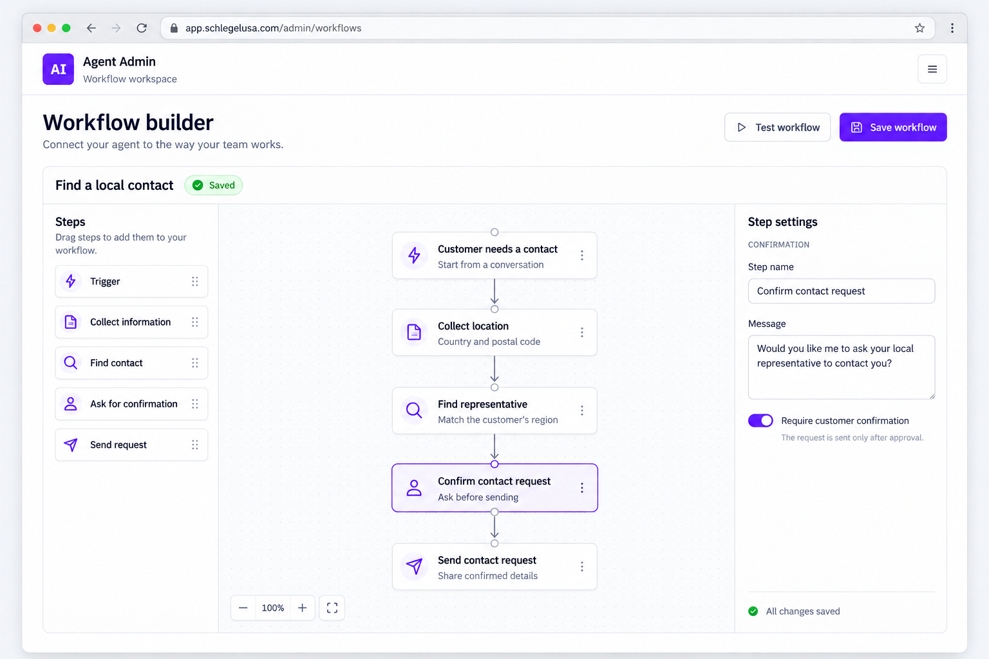989x659 pixels.
Task: Click 'Match the customer's region' subtitle
Action: pyautogui.click(x=498, y=420)
